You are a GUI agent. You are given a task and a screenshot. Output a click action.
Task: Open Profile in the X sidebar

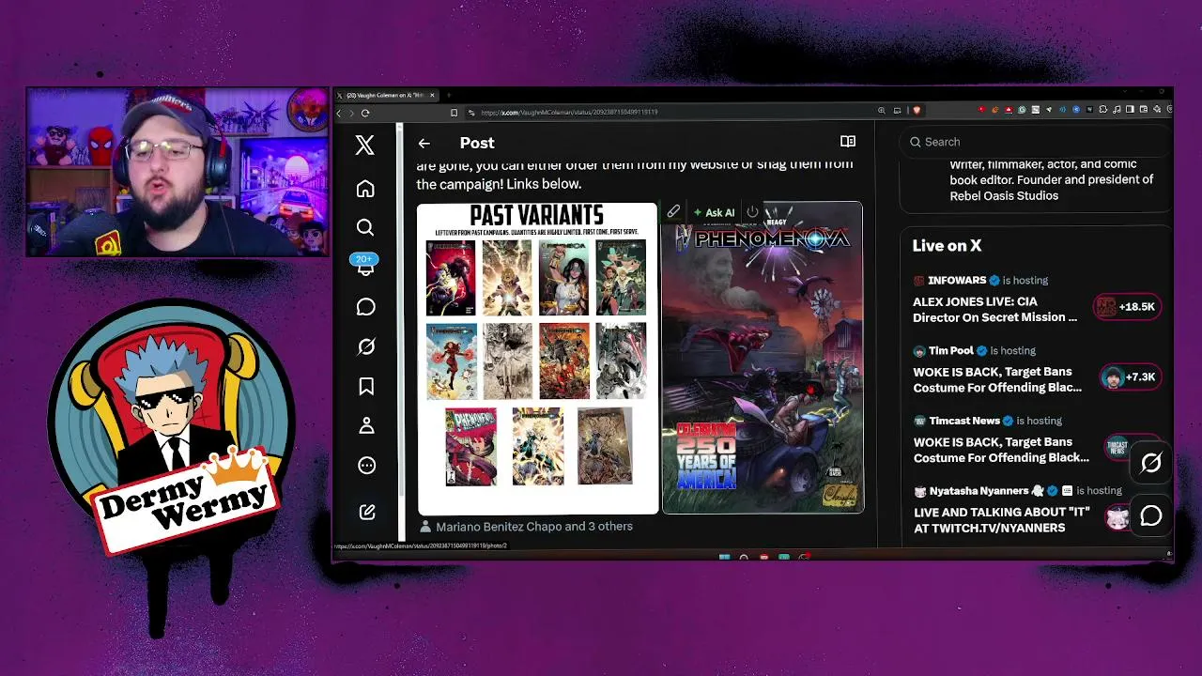(x=366, y=425)
